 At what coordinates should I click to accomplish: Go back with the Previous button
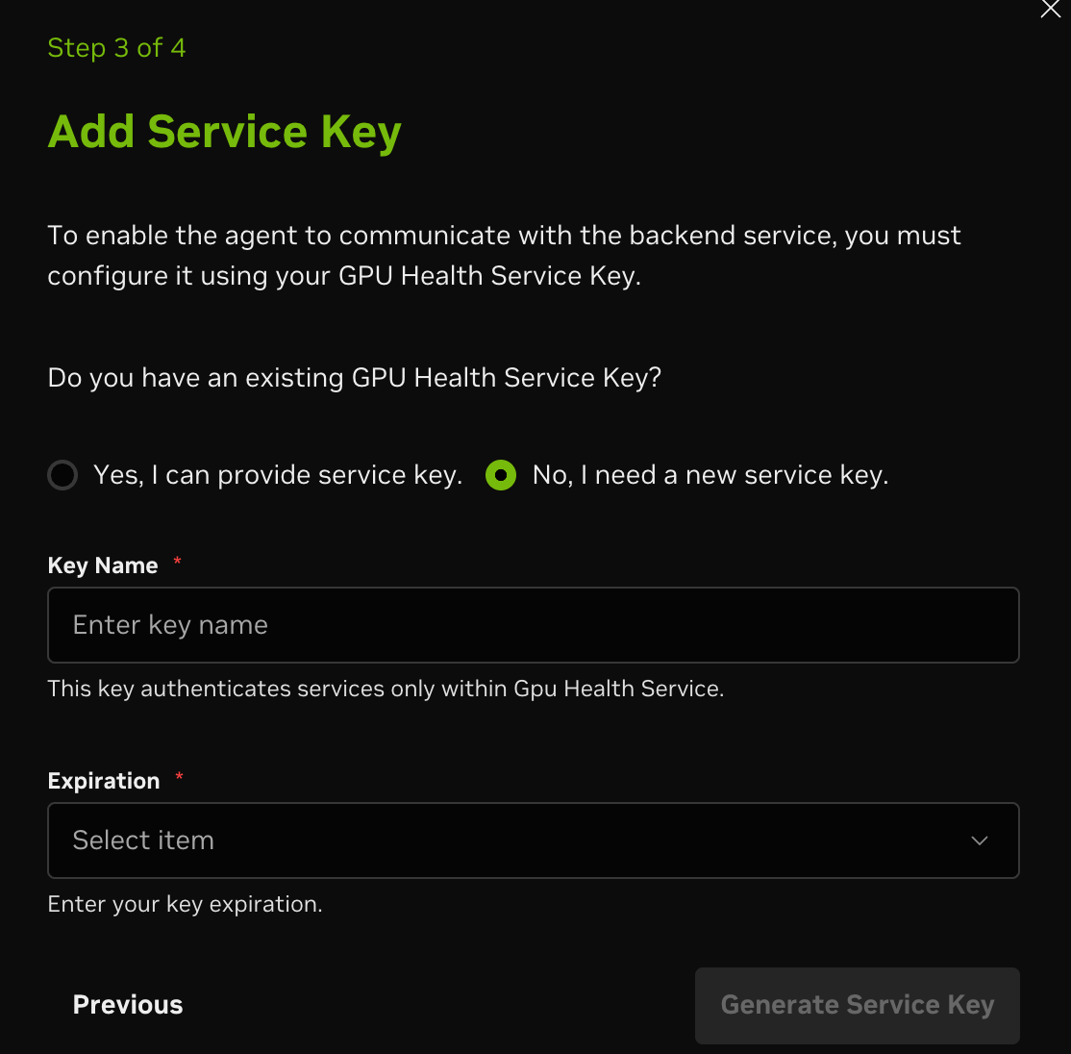[128, 1005]
